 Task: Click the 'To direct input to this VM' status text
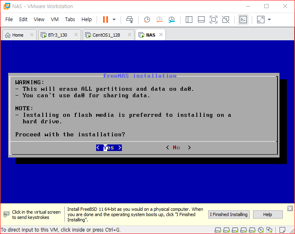[61, 230]
